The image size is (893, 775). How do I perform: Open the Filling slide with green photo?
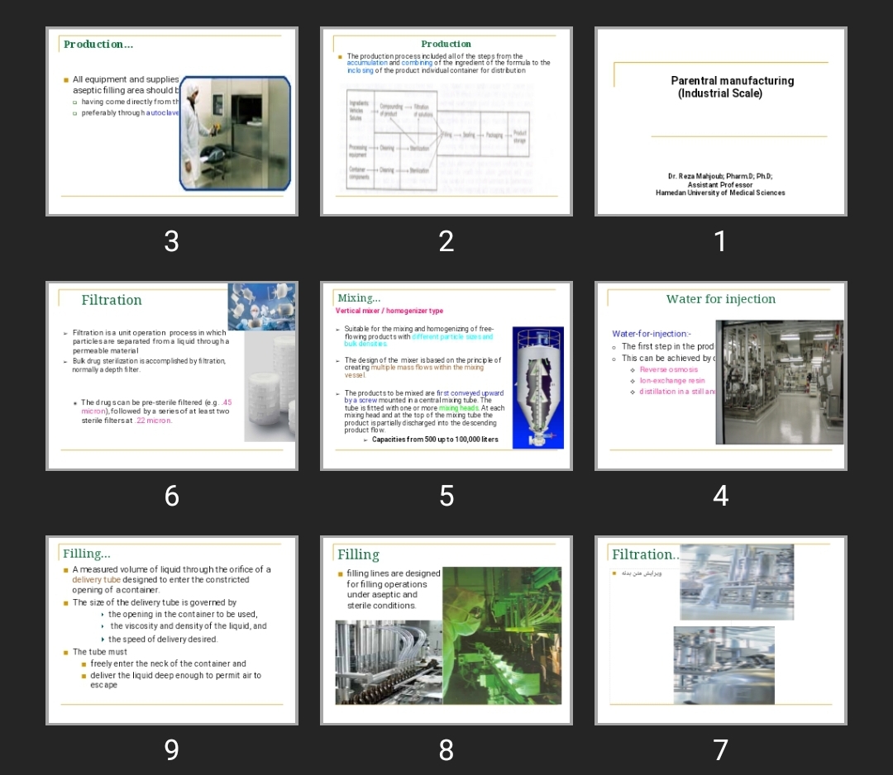coord(446,630)
